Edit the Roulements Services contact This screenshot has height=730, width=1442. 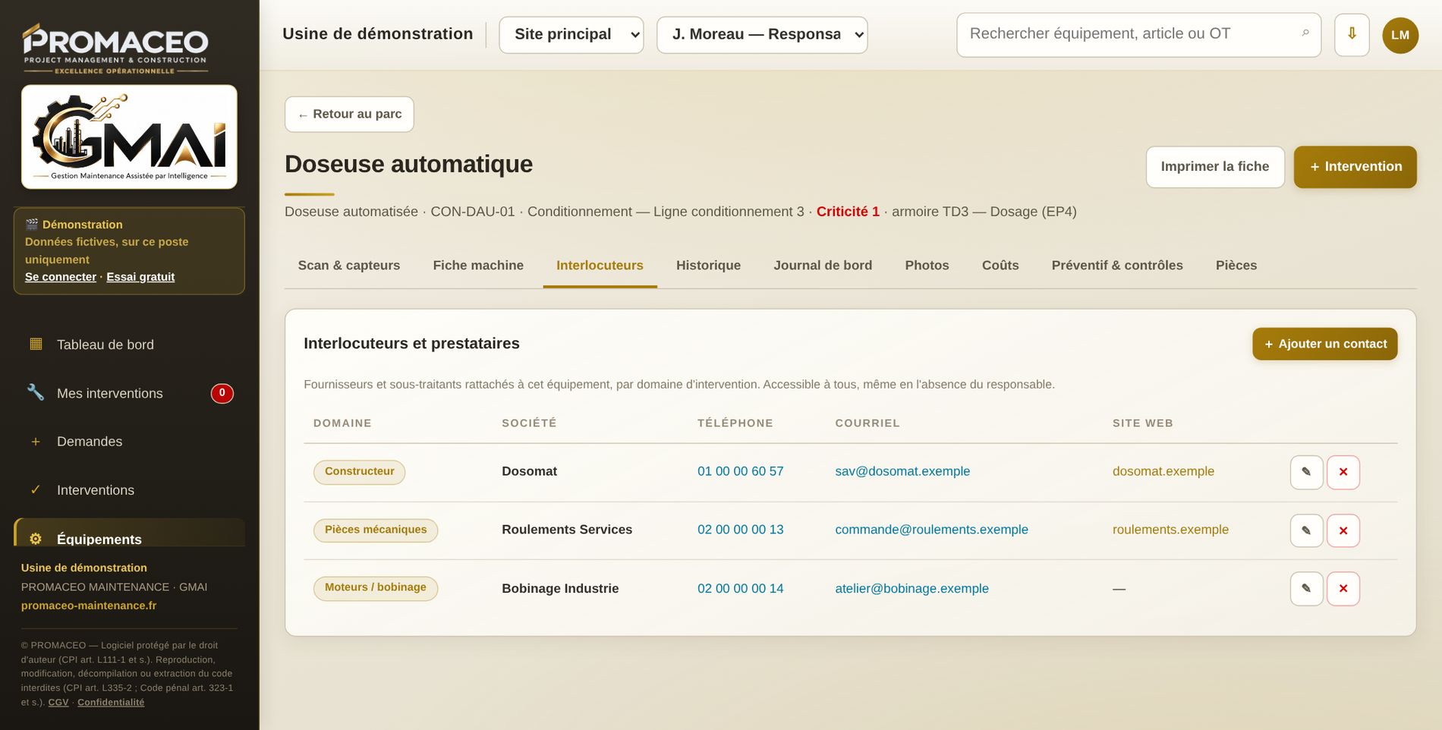click(x=1306, y=530)
